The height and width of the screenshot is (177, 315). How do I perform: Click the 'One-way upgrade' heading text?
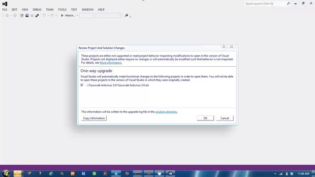point(96,71)
